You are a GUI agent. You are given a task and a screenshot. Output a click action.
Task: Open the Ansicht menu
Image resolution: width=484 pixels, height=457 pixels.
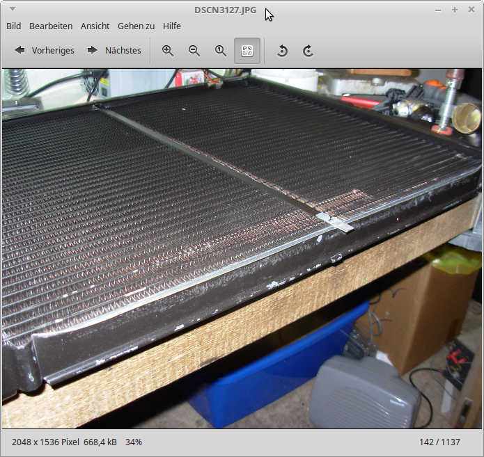95,26
